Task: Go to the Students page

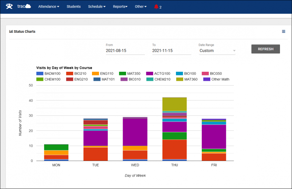Action: pyautogui.click(x=73, y=7)
